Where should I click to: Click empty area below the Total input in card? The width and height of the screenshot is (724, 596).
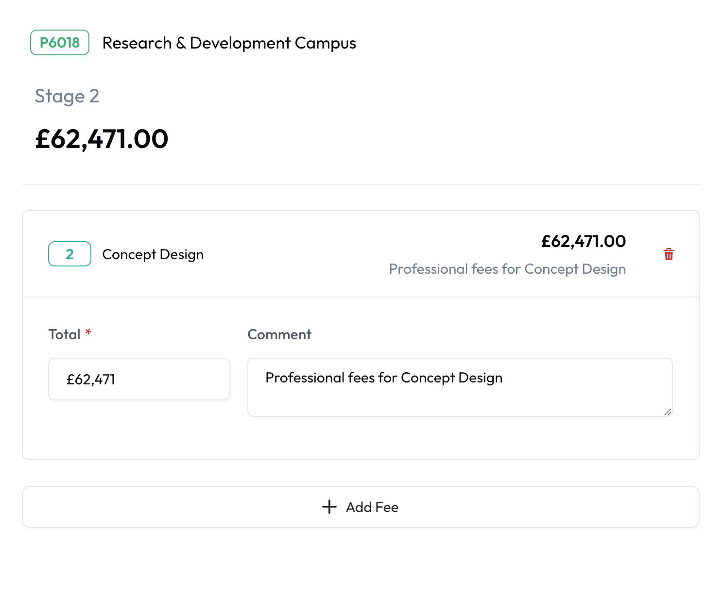coord(139,430)
